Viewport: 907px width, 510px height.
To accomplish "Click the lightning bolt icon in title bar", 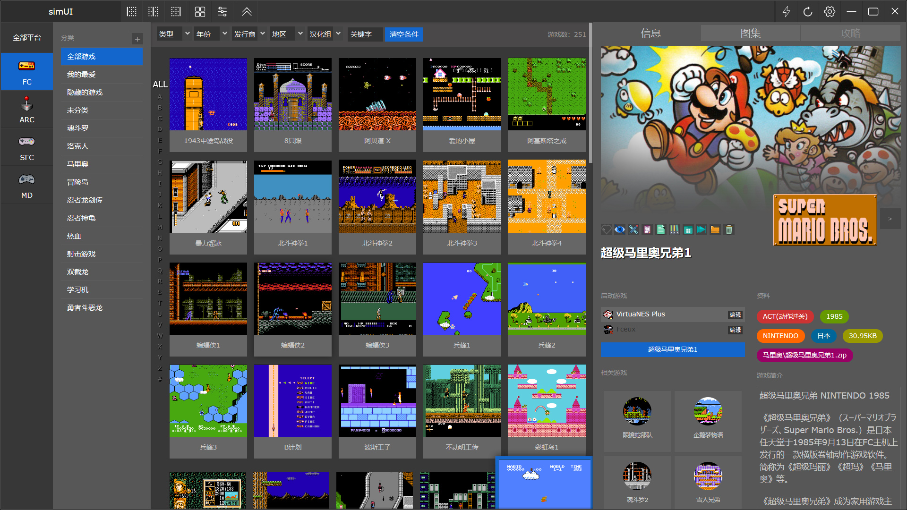I will (x=786, y=12).
